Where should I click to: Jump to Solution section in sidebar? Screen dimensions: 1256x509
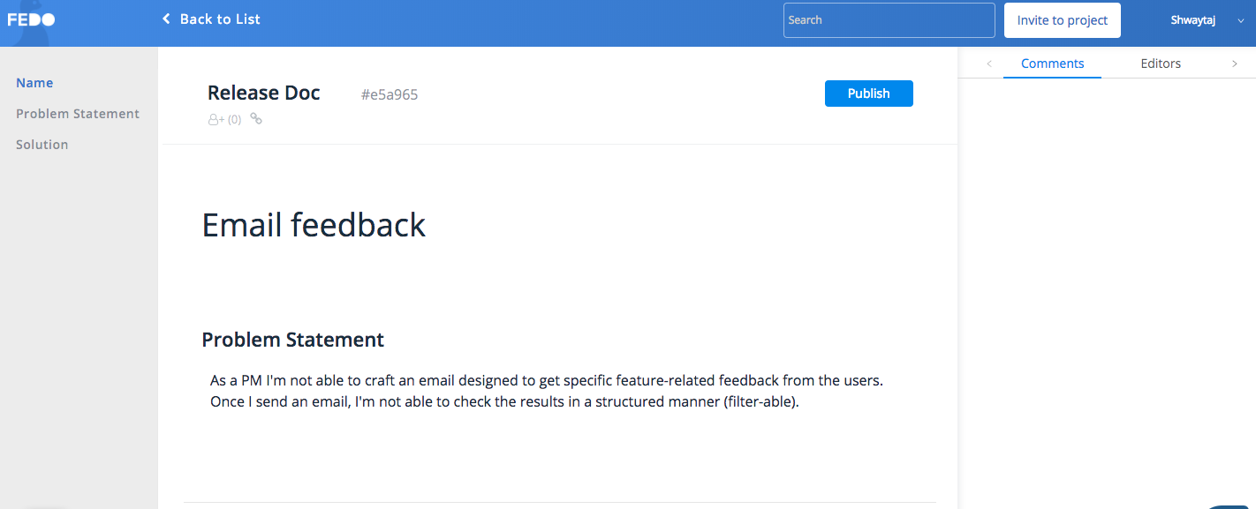click(42, 145)
